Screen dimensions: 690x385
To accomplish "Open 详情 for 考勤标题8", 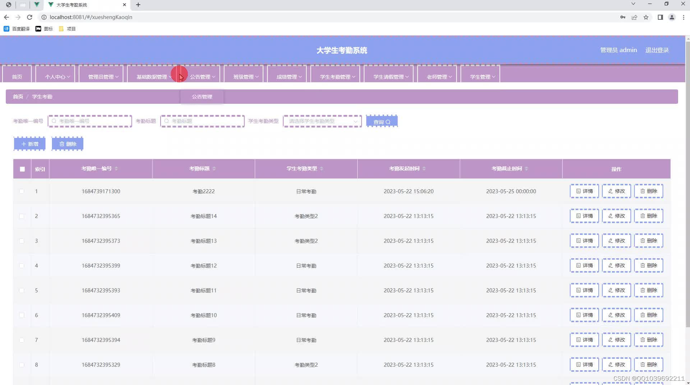I will click(x=584, y=365).
